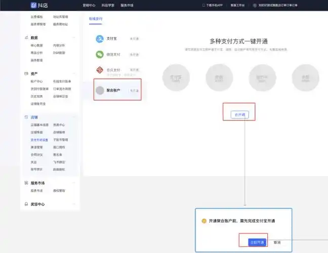Click the grey 聚合账户 circle icon

[100, 91]
